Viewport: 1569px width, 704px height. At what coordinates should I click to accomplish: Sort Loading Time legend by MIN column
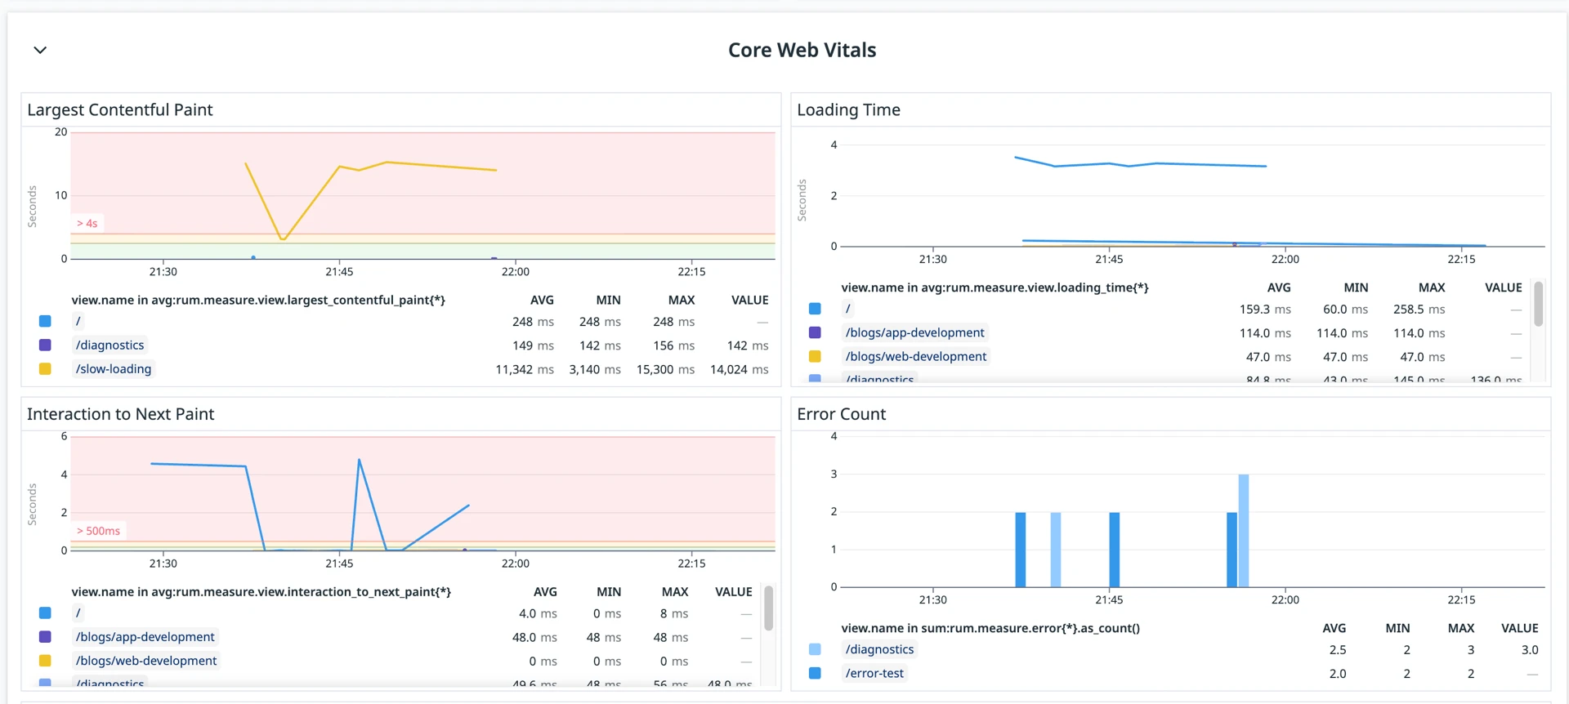click(x=1356, y=288)
